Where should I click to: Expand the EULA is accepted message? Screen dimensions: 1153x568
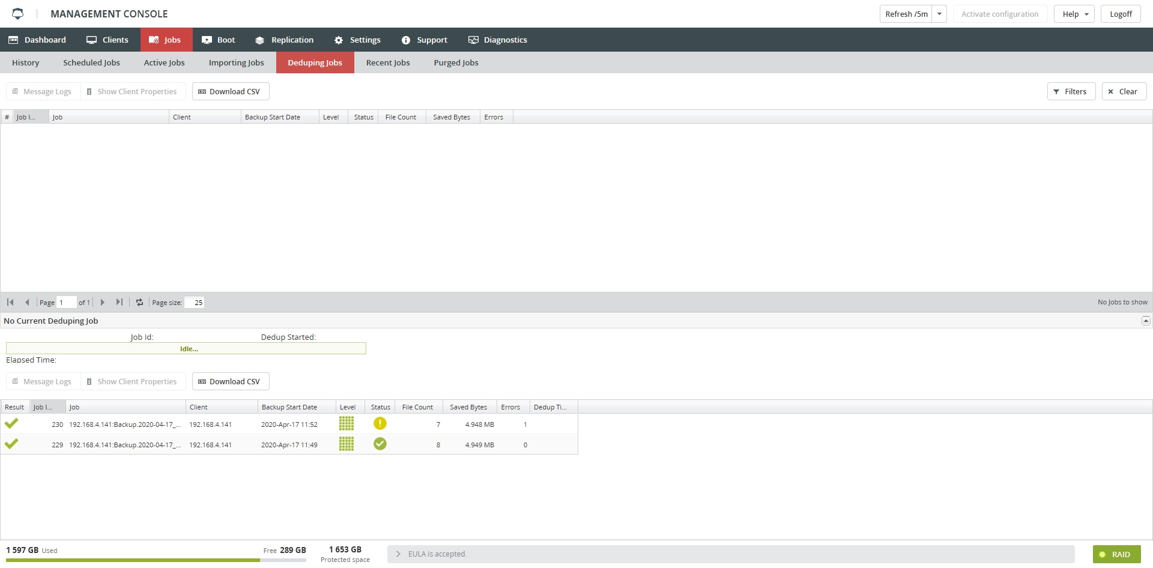click(398, 554)
